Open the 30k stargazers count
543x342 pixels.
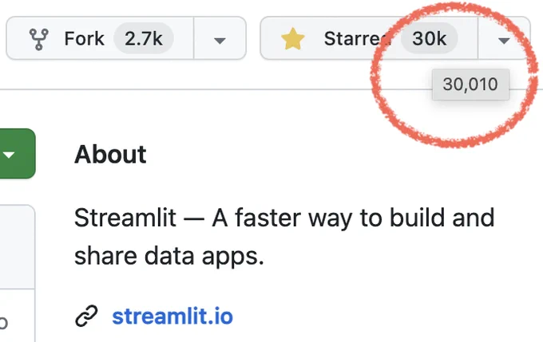click(x=429, y=38)
